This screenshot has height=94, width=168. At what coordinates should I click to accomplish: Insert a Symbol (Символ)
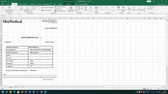click(150, 9)
